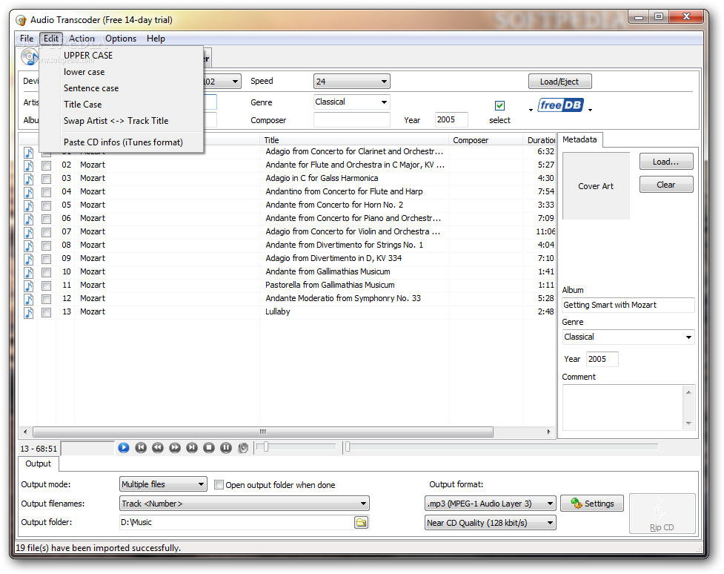The image size is (724, 574).
Task: Click the music note icon for track 07
Action: 29,232
